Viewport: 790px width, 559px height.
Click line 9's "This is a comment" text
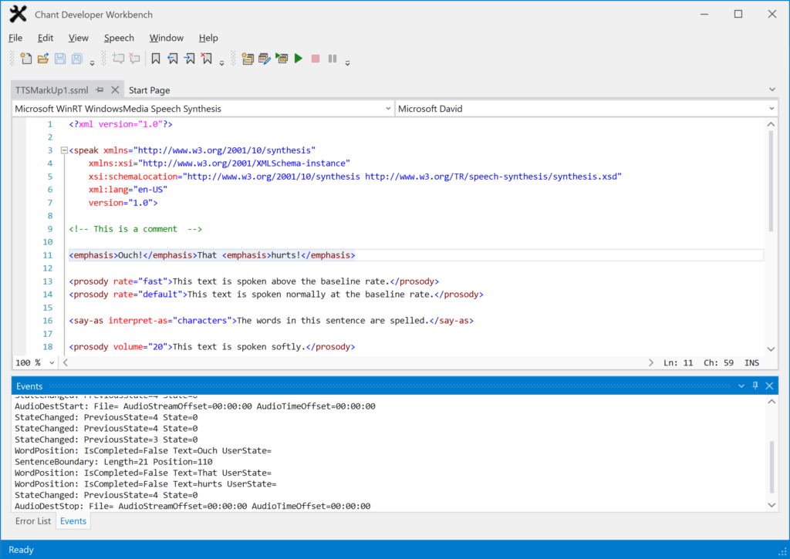click(x=135, y=229)
